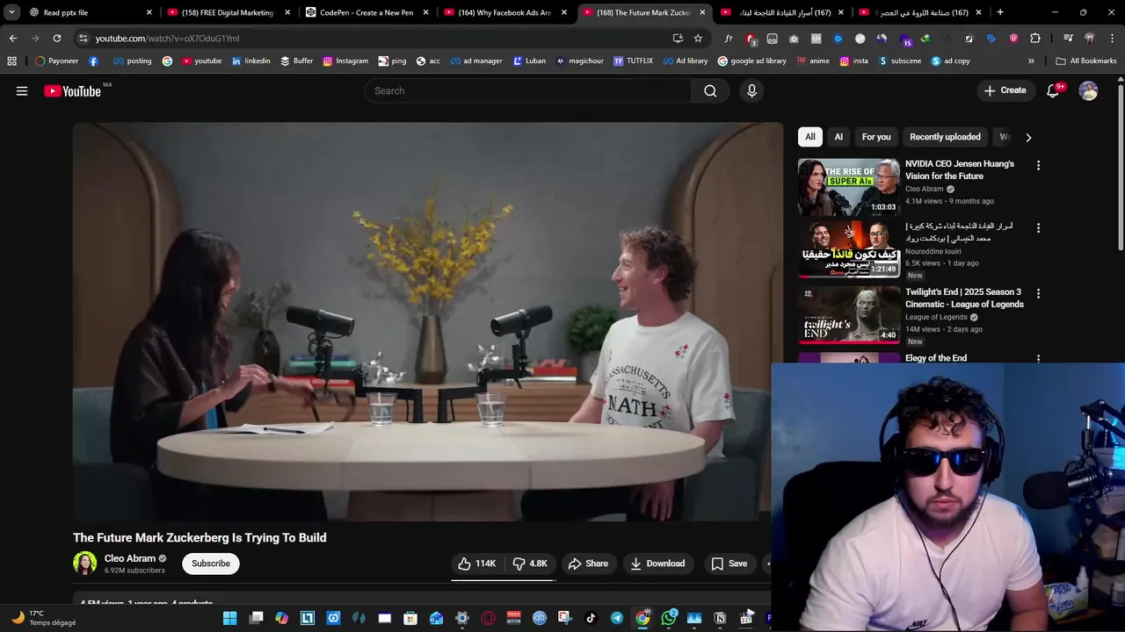Open Payoneer bookmark
Viewport: 1125px width, 632px height.
coord(56,61)
